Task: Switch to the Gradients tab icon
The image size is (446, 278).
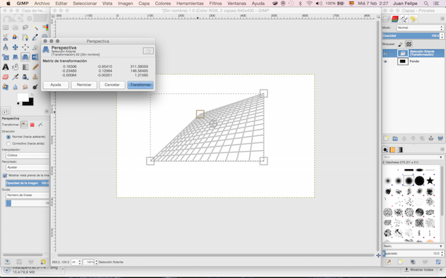Action: [x=400, y=150]
